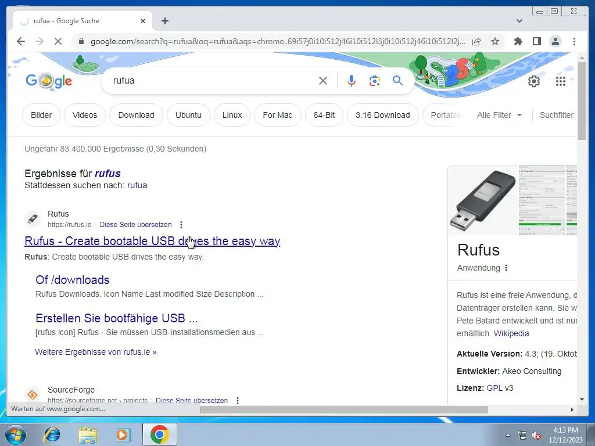Click 'Diese Seite übersetzen' for rufus.ie result
The width and height of the screenshot is (595, 446).
(x=135, y=225)
